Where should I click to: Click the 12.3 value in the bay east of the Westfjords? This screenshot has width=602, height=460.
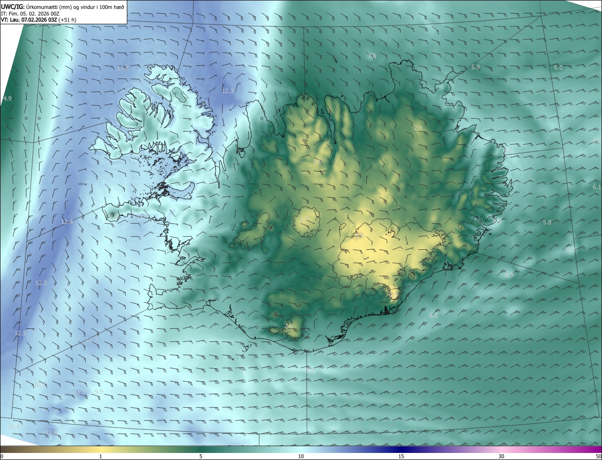pos(228,91)
